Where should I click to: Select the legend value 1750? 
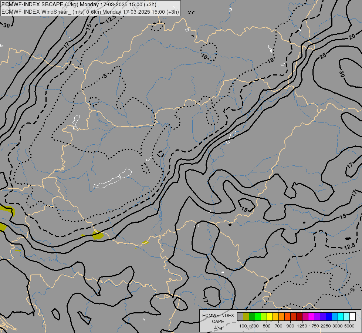pyautogui.click(x=314, y=326)
